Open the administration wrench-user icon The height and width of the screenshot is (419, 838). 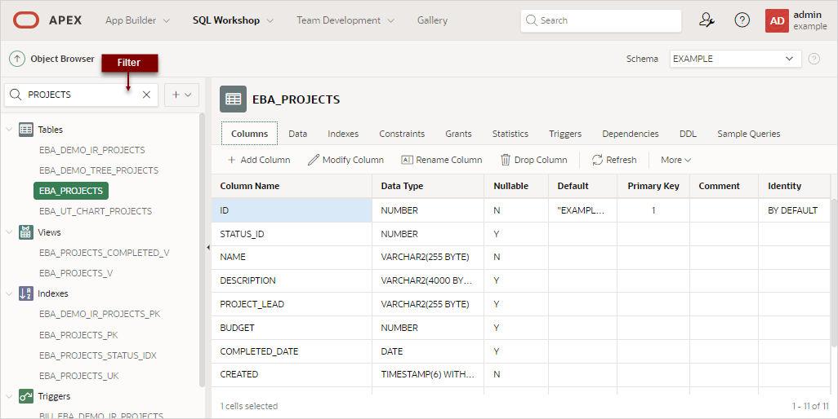click(707, 20)
